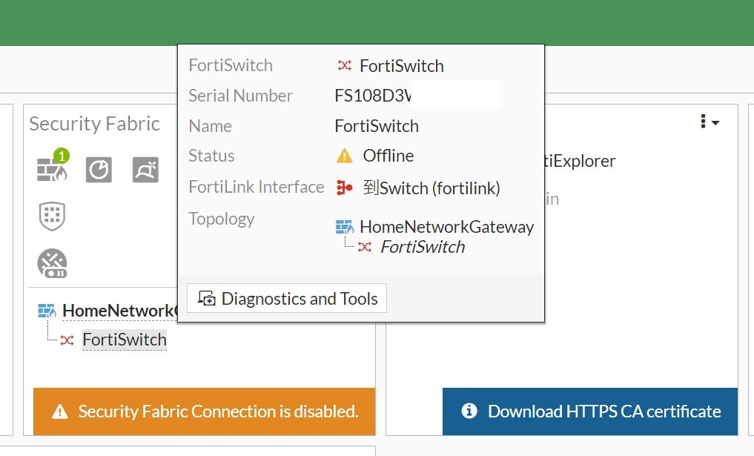The height and width of the screenshot is (456, 754).
Task: Click the shield-shaped FortiClient EMS icon
Action: tap(52, 216)
